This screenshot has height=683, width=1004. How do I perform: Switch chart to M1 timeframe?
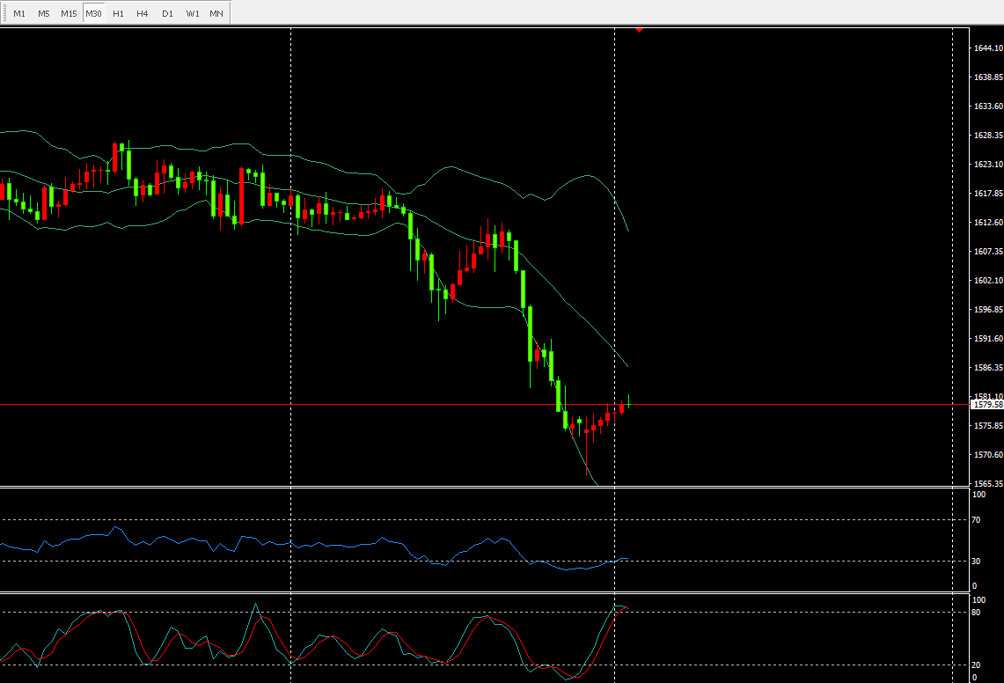(19, 13)
